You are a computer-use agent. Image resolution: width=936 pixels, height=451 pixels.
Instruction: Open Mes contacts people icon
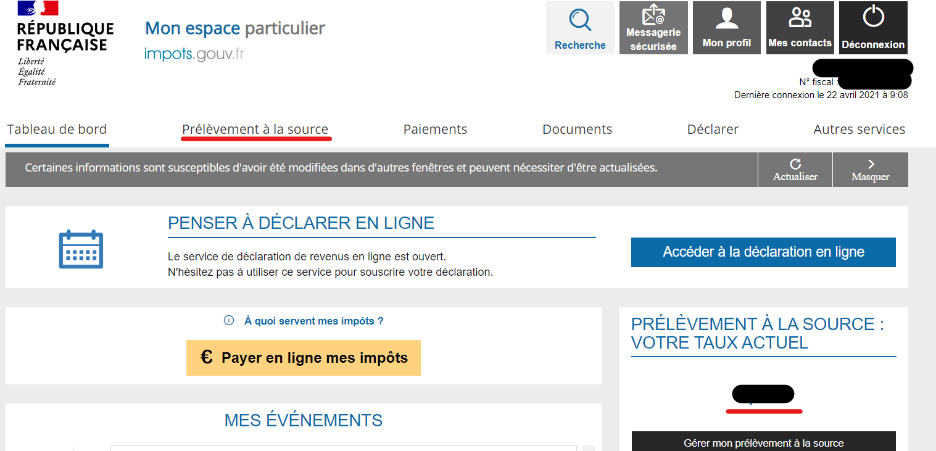[800, 18]
